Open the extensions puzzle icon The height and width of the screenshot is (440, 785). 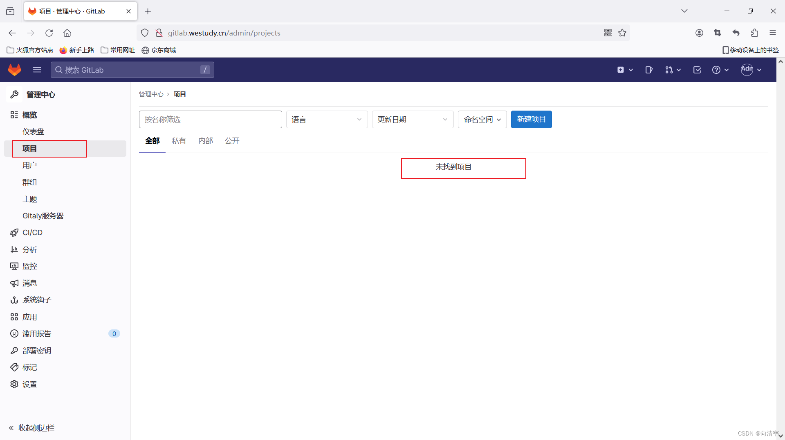pyautogui.click(x=755, y=33)
